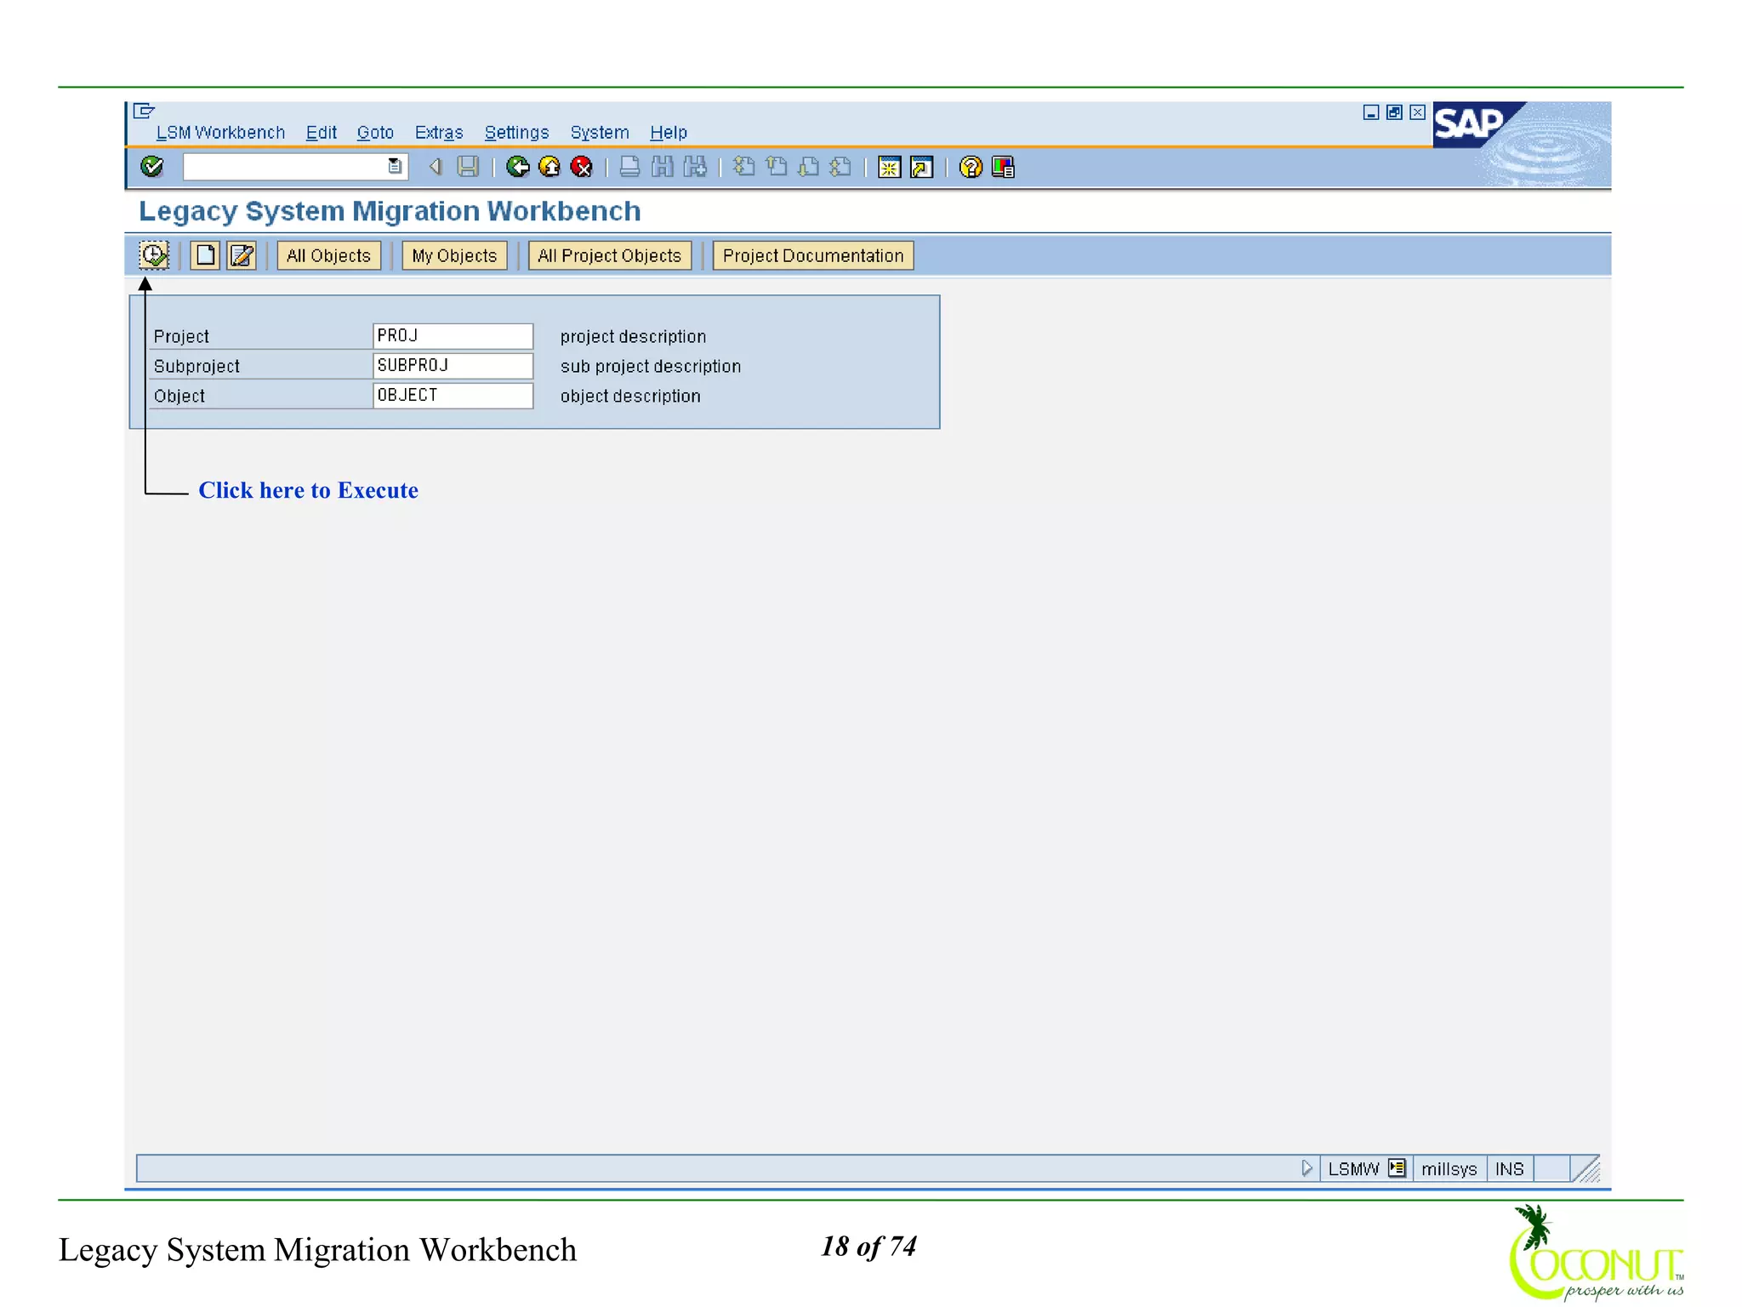Click the yellow Help question mark icon
The width and height of the screenshot is (1742, 1307).
click(971, 167)
